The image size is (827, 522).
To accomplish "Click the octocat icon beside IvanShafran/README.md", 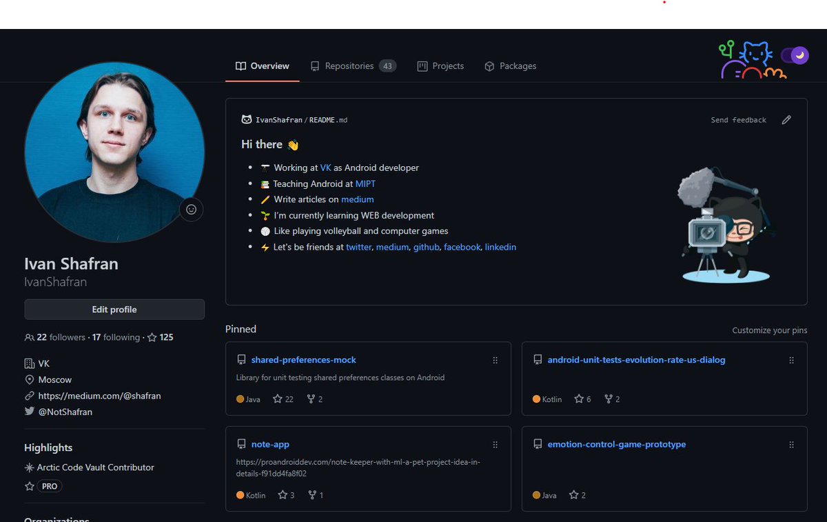I will coord(247,119).
